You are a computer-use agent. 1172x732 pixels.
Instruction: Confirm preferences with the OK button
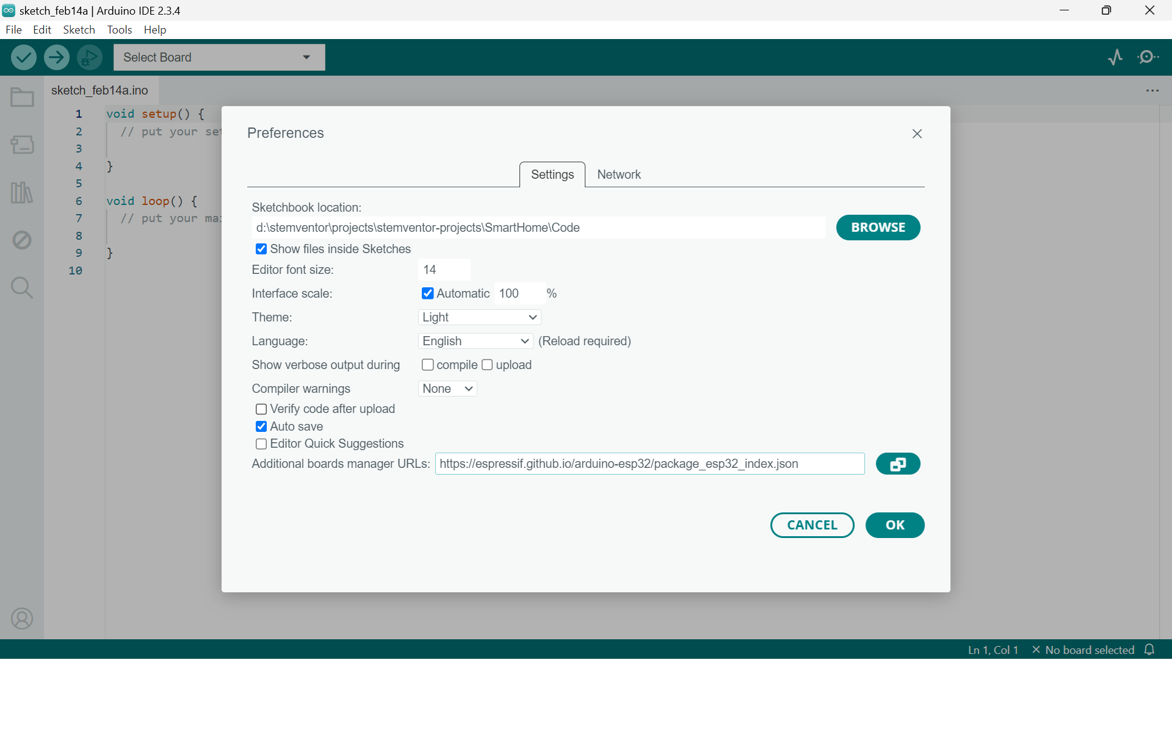[x=895, y=525]
